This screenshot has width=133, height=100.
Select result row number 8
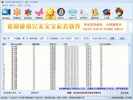(65, 61)
